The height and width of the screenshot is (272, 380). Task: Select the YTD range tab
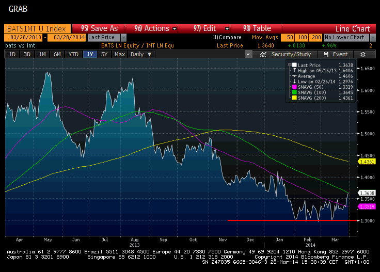pos(73,54)
